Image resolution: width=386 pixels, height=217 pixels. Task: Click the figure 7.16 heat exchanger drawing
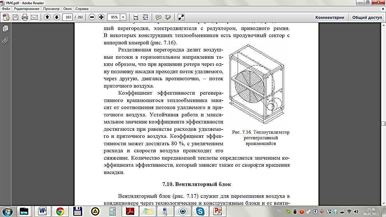pyautogui.click(x=256, y=84)
